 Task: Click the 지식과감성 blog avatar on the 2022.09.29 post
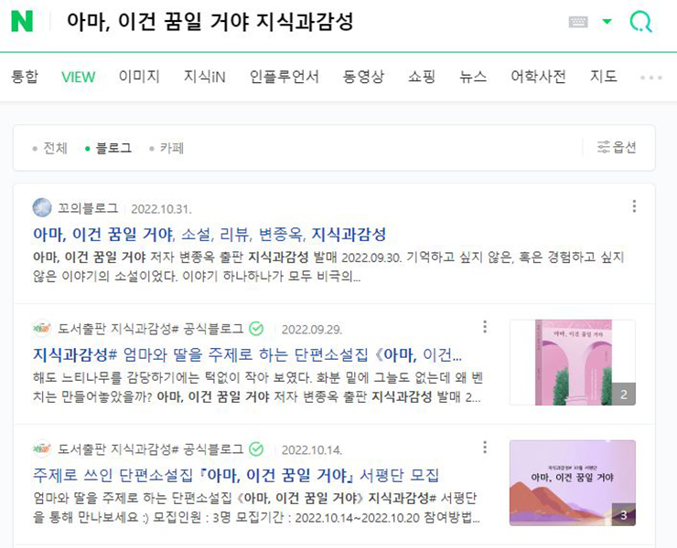click(42, 329)
